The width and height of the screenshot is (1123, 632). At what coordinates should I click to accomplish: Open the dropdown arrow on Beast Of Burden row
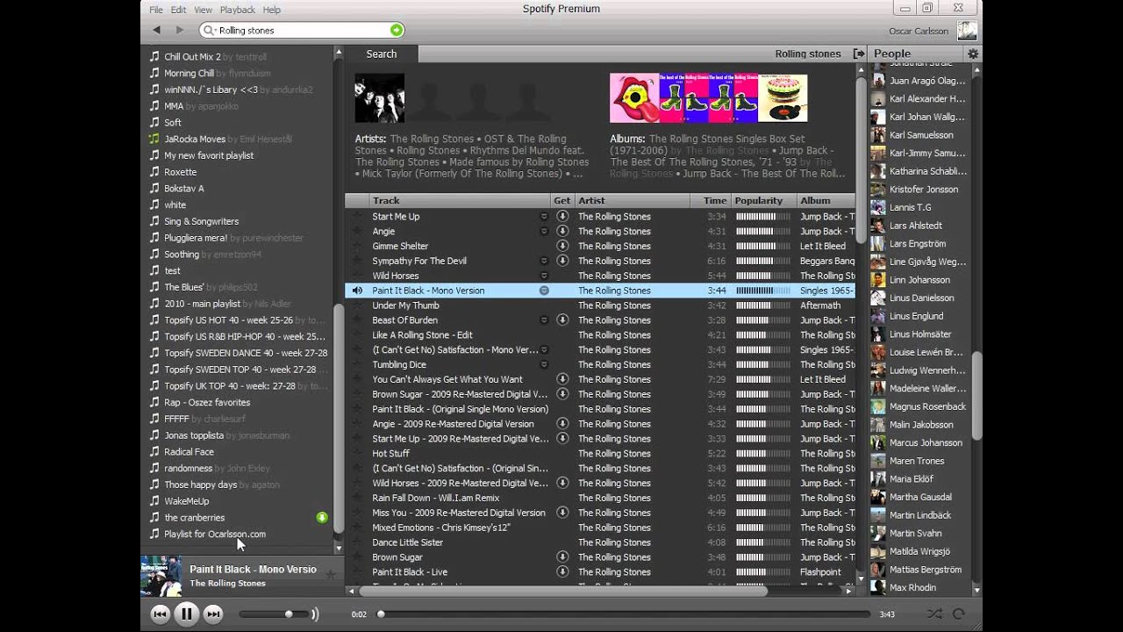pyautogui.click(x=544, y=320)
